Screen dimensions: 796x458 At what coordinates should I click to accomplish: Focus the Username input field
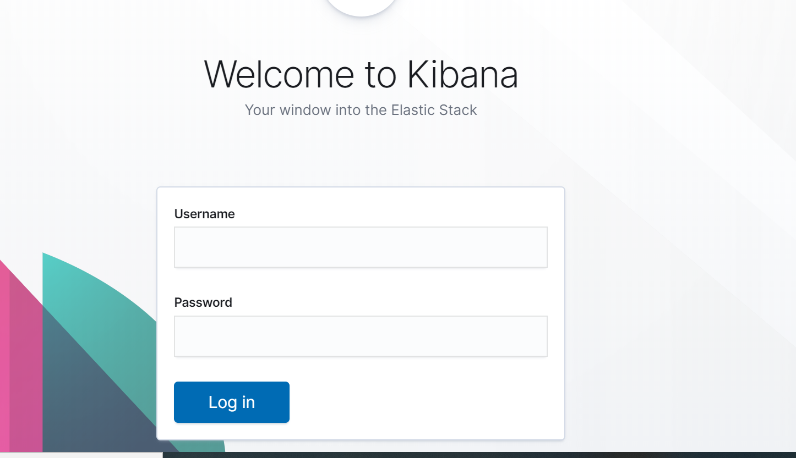(361, 247)
